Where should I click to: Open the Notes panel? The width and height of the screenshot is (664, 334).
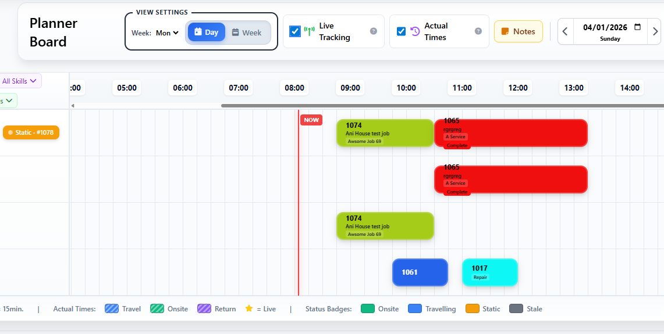[519, 31]
